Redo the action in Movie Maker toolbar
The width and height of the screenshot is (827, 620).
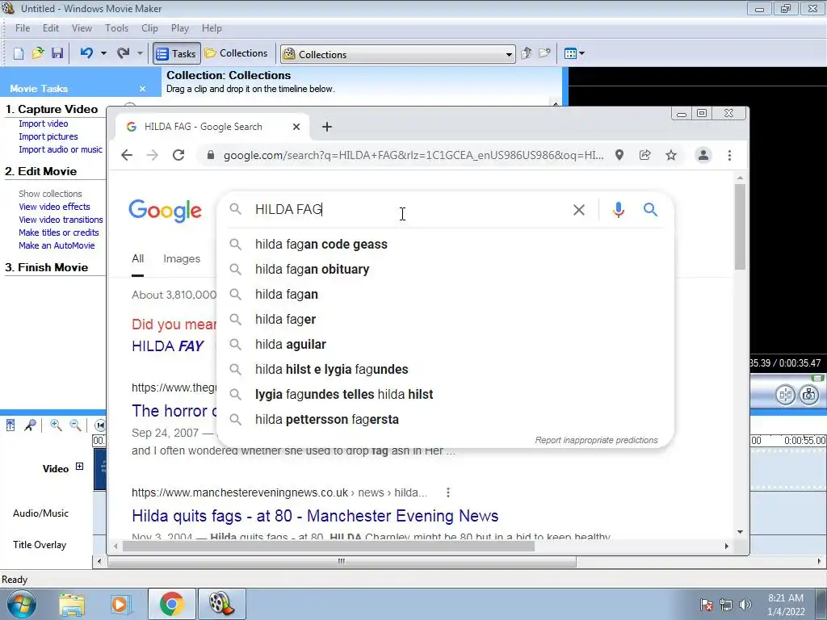[x=124, y=53]
